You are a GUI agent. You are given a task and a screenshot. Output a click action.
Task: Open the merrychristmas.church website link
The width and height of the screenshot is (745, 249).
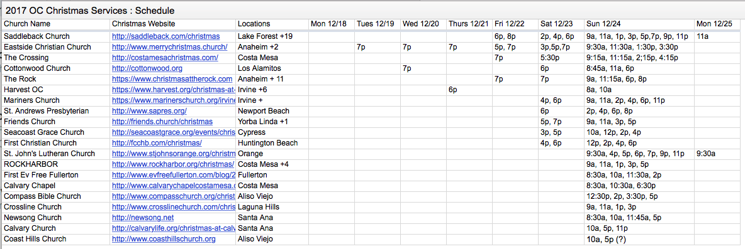point(170,47)
